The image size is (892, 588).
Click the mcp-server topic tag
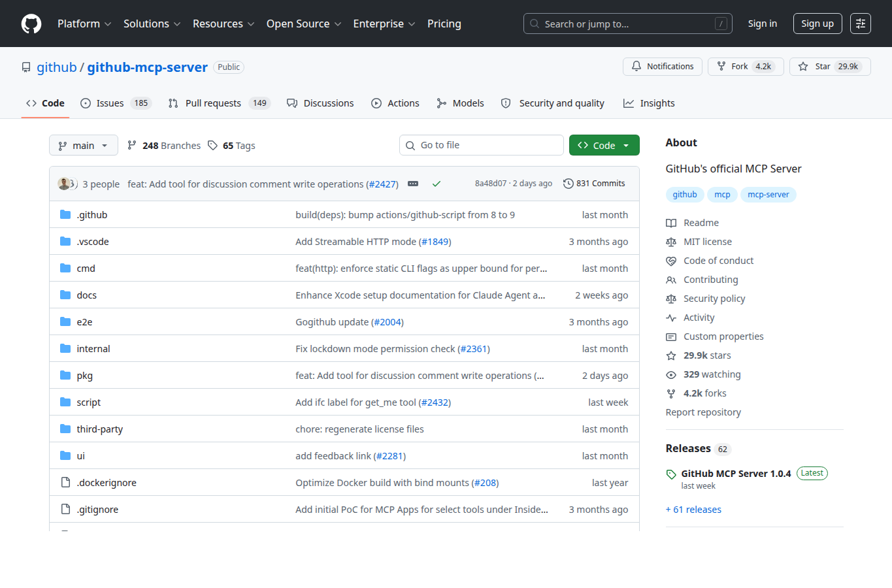(x=768, y=195)
